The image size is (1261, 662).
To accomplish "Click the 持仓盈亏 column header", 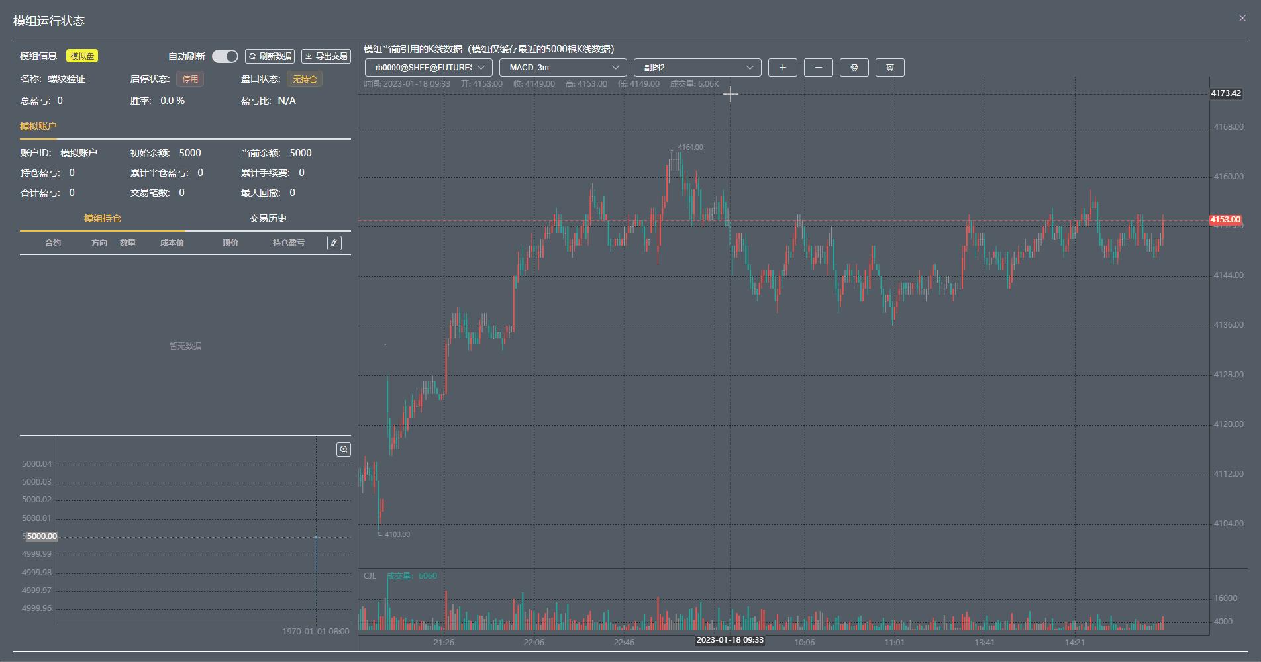I will [288, 243].
